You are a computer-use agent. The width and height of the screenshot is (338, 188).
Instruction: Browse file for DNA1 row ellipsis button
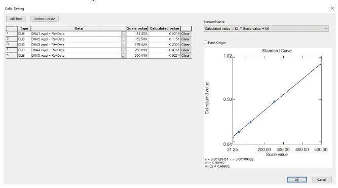point(123,34)
